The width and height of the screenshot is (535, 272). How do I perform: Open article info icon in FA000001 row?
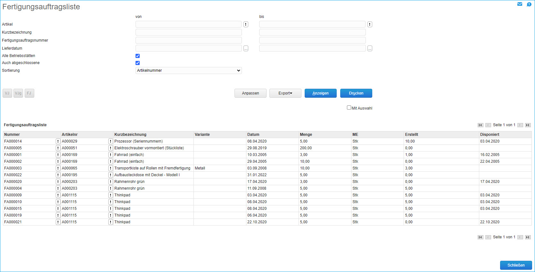(x=111, y=155)
